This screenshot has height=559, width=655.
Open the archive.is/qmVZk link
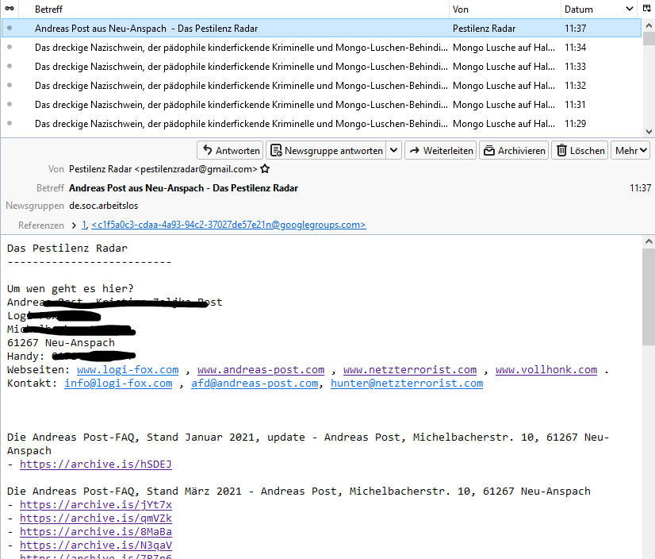[96, 519]
